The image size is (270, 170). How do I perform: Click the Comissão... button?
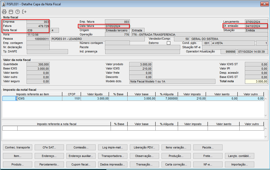(81, 147)
